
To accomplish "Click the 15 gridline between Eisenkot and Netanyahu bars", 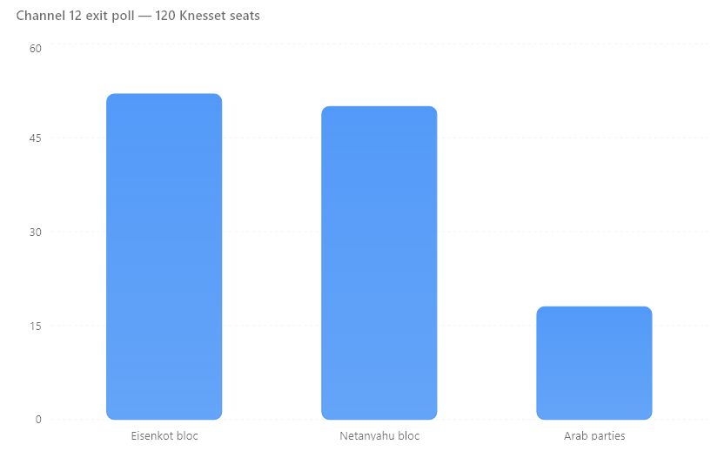I will [x=272, y=325].
